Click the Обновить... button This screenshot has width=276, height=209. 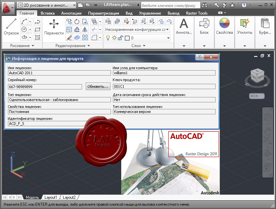click(x=98, y=86)
